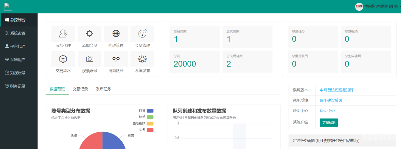Click the 系统版本 row label

pos(300,90)
